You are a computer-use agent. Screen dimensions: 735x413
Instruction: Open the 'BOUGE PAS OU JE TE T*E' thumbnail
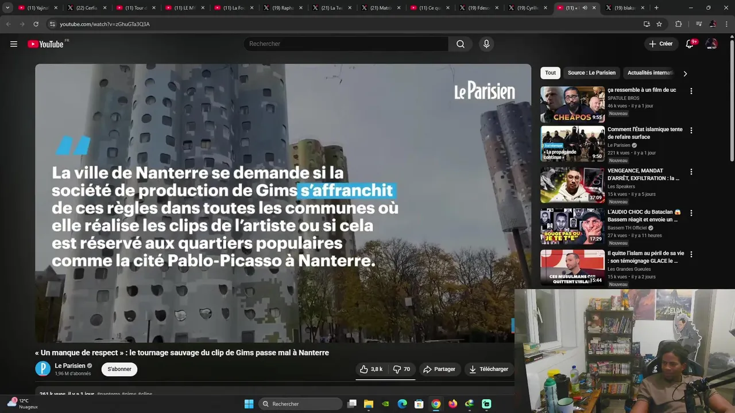pyautogui.click(x=572, y=227)
